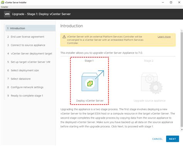This screenshot has height=146, width=183.
Task: Click the 'This installer allows you to upgrade' text
Action: tap(102, 53)
